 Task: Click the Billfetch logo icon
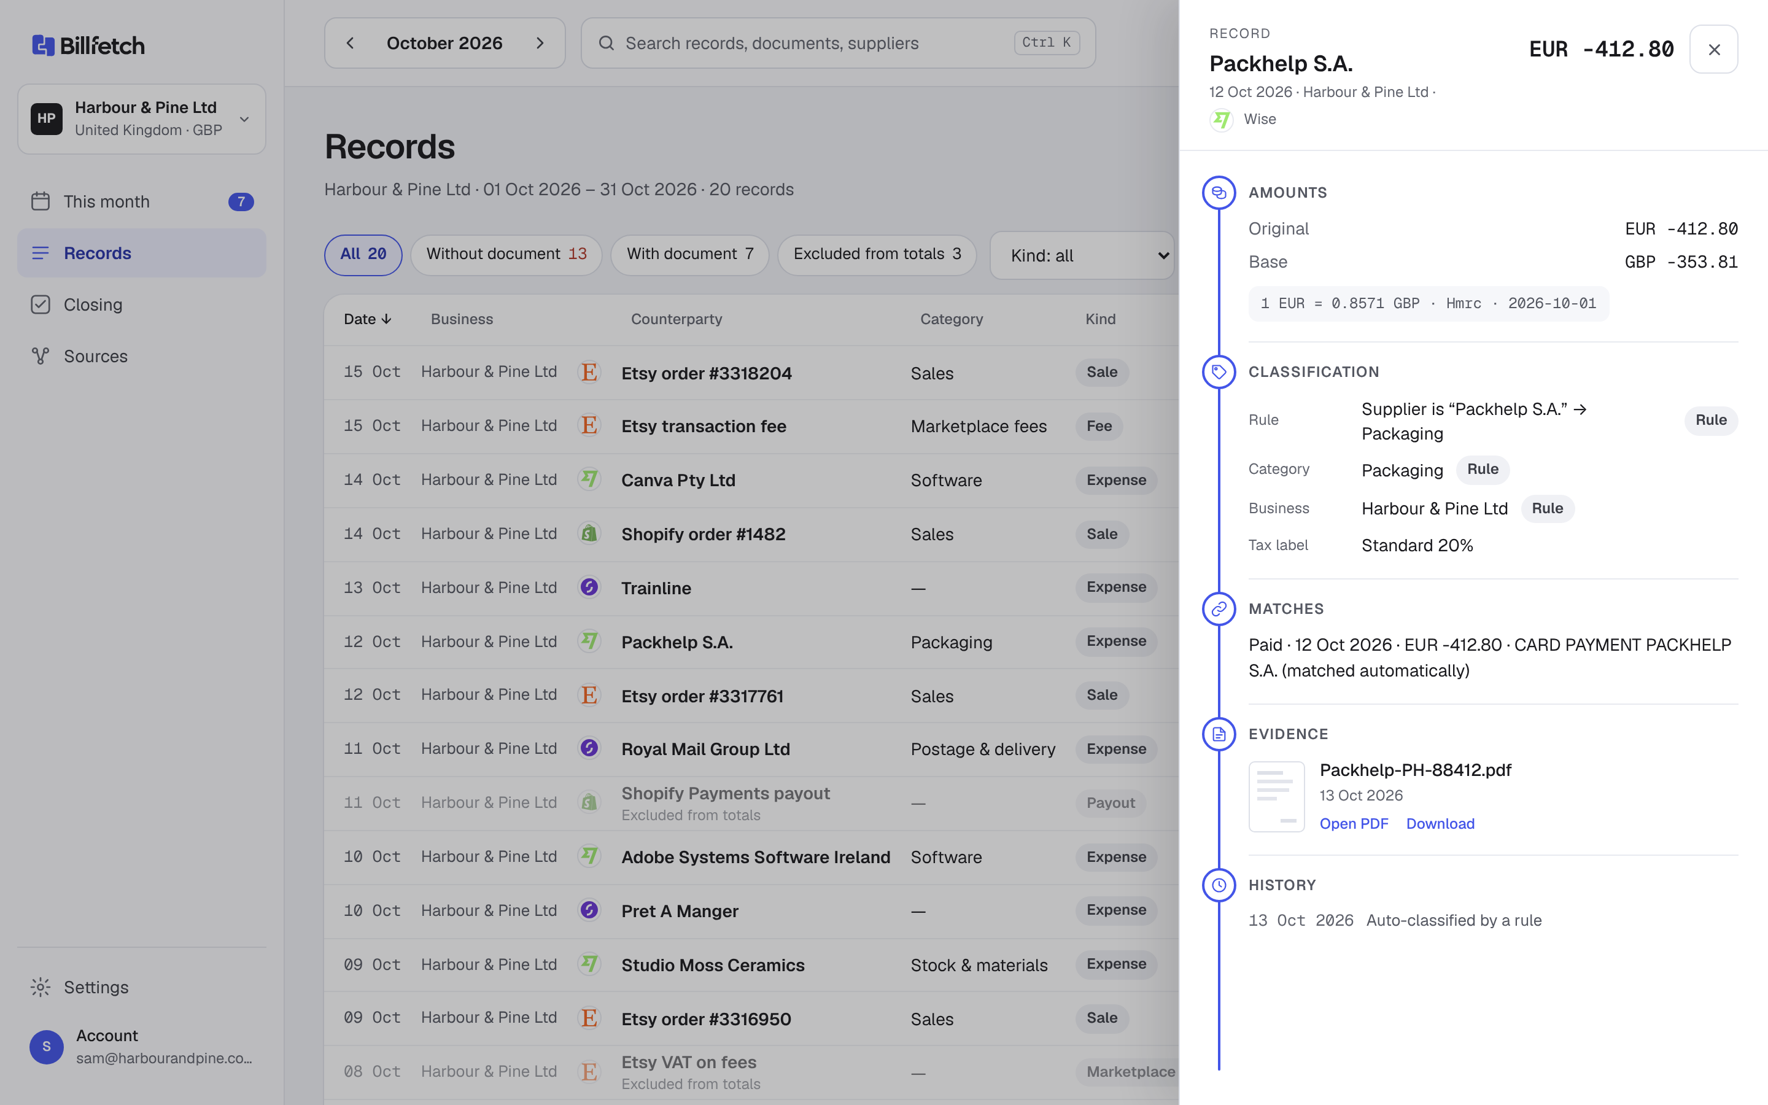43,45
